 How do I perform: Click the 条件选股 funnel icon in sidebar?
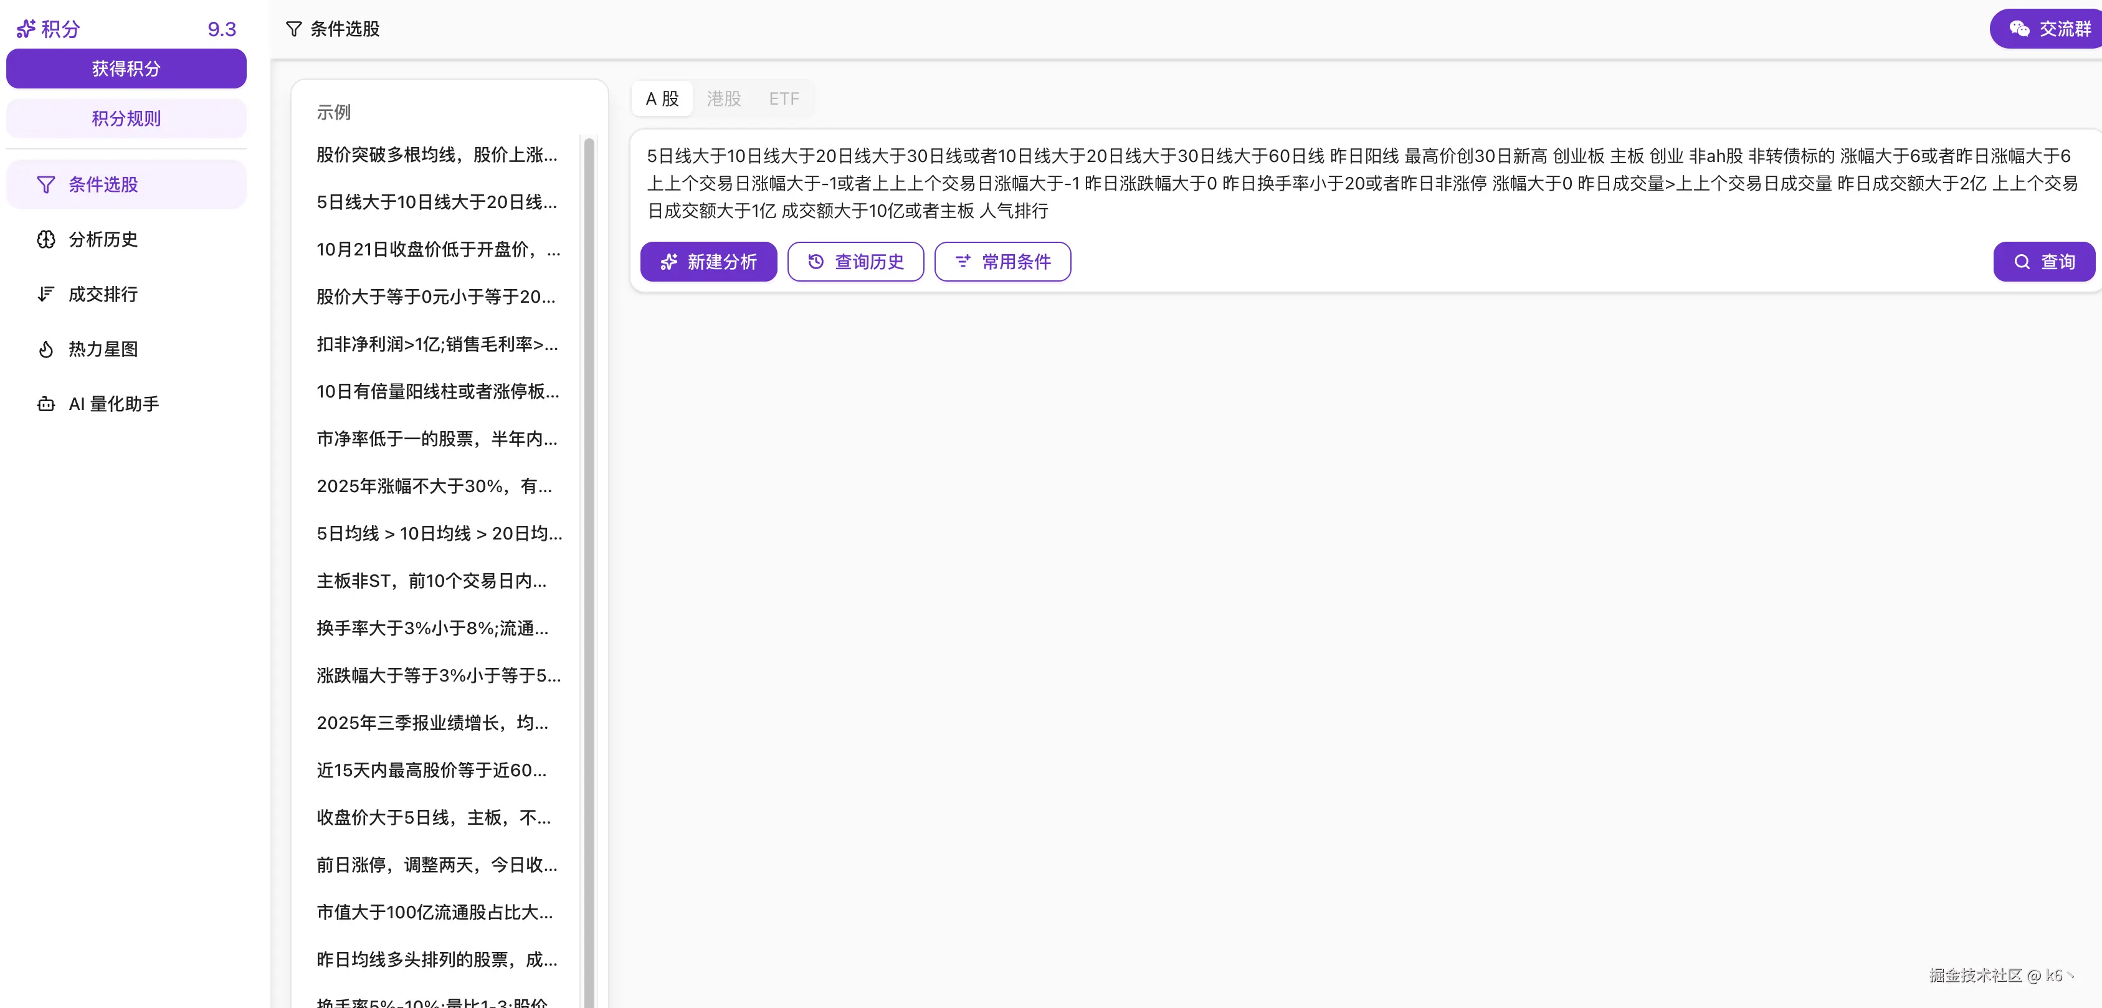point(45,184)
